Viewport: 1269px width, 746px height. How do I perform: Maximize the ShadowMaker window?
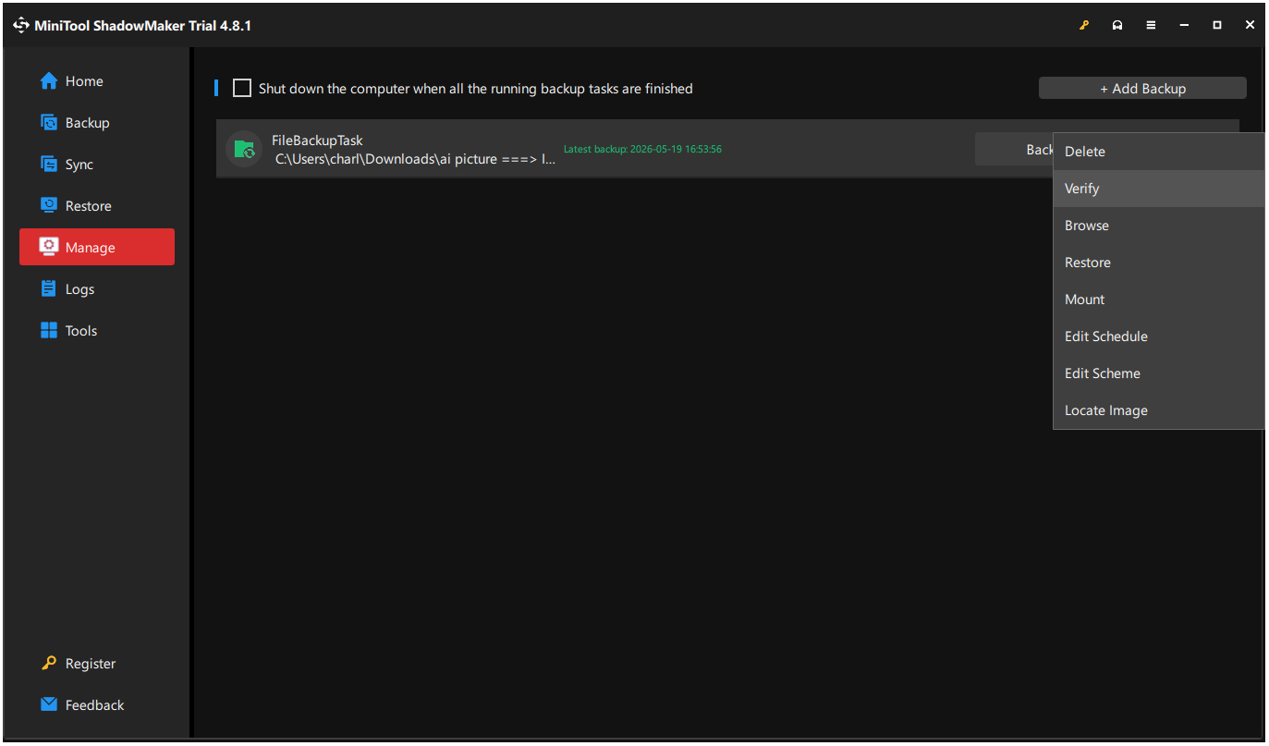coord(1217,25)
